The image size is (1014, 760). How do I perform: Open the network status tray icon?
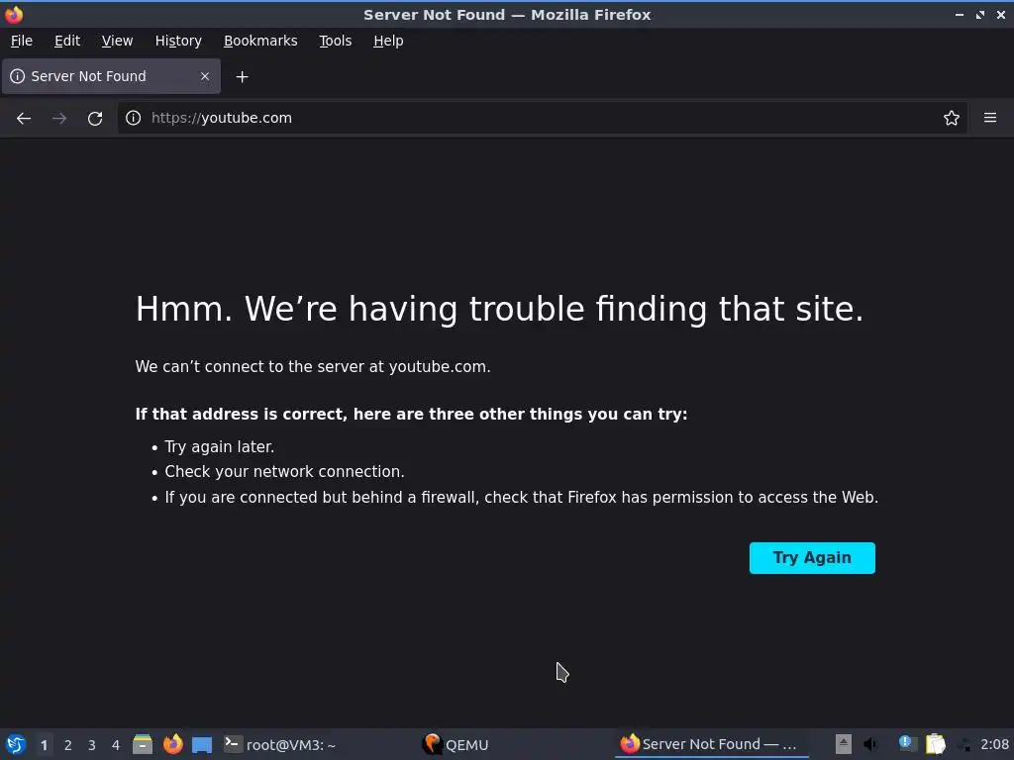[x=963, y=744]
